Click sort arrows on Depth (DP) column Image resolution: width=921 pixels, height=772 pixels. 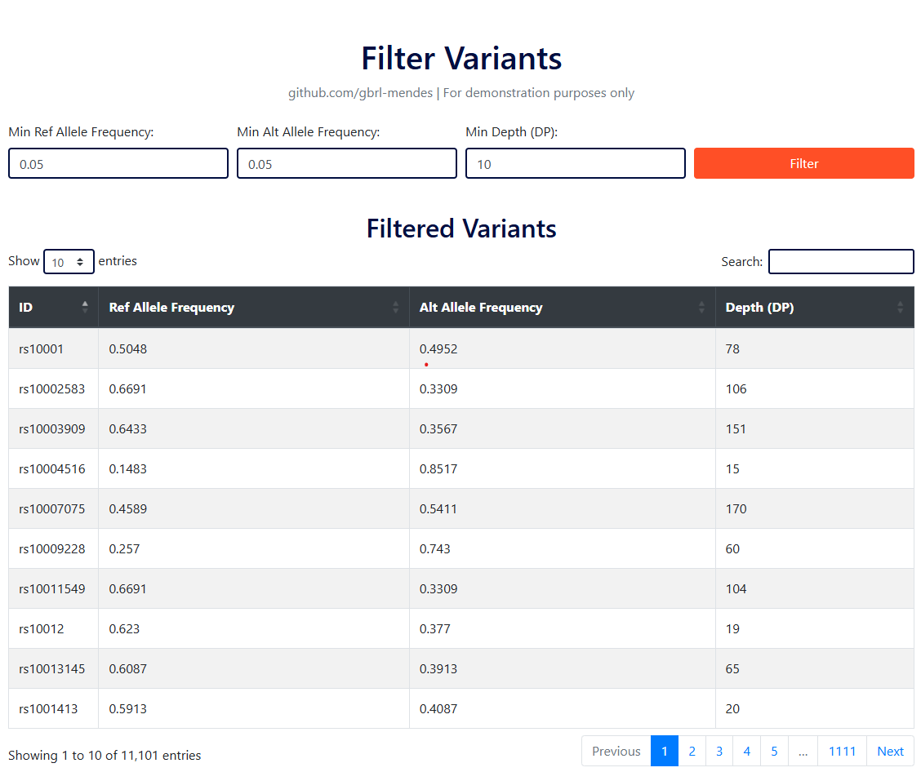click(900, 307)
